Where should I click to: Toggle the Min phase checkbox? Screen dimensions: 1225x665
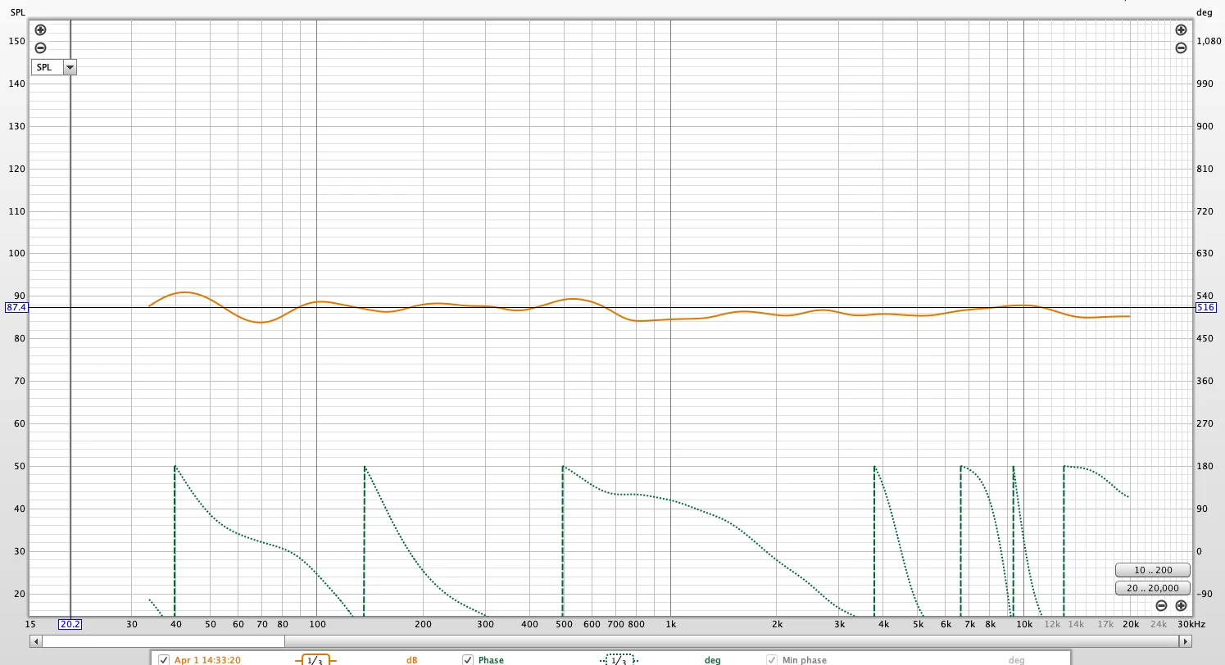[x=771, y=660]
